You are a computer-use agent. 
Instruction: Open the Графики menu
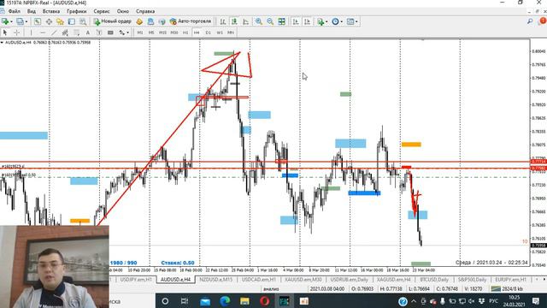tap(77, 11)
